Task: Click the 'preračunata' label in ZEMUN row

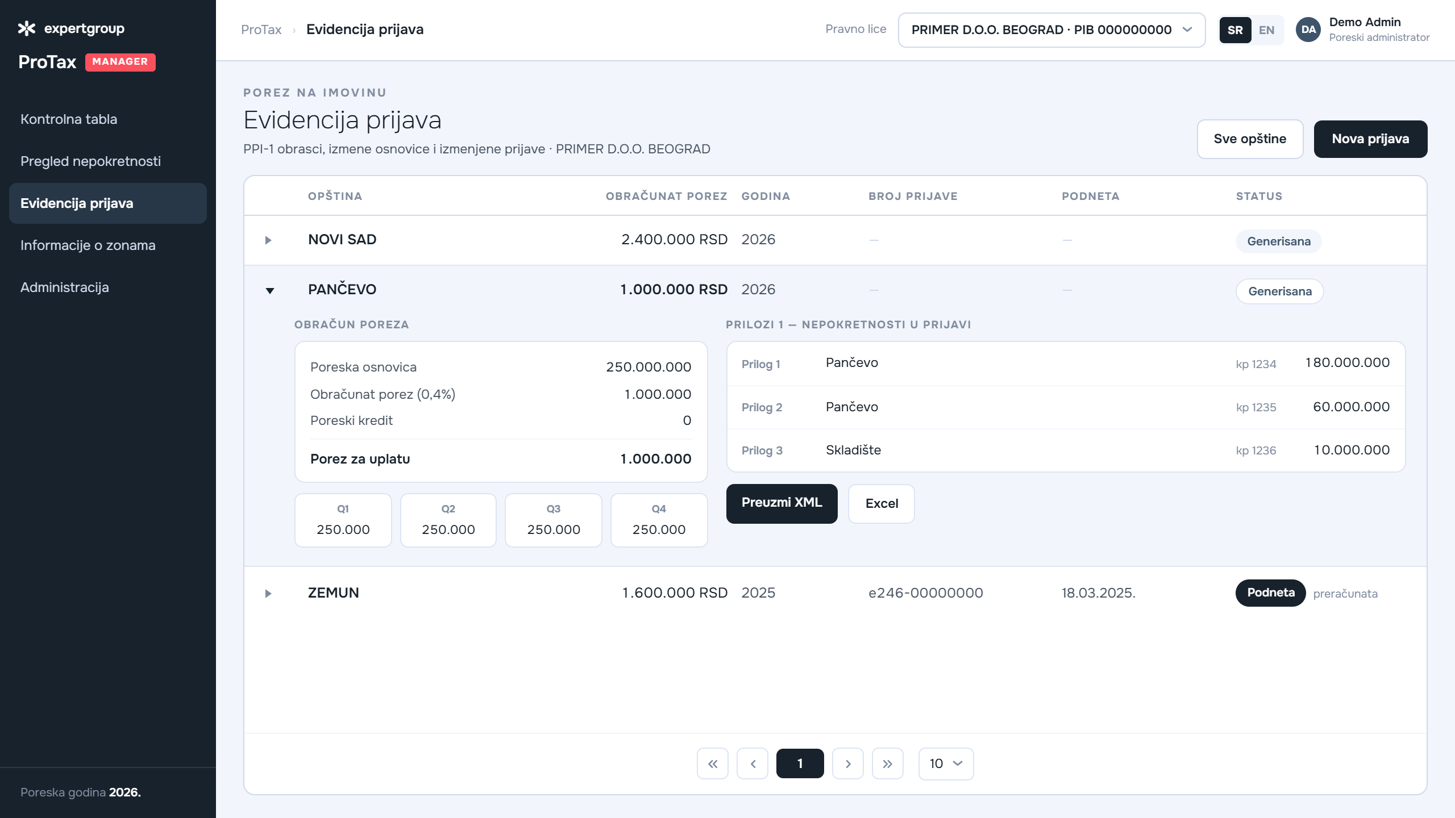Action: tap(1345, 594)
